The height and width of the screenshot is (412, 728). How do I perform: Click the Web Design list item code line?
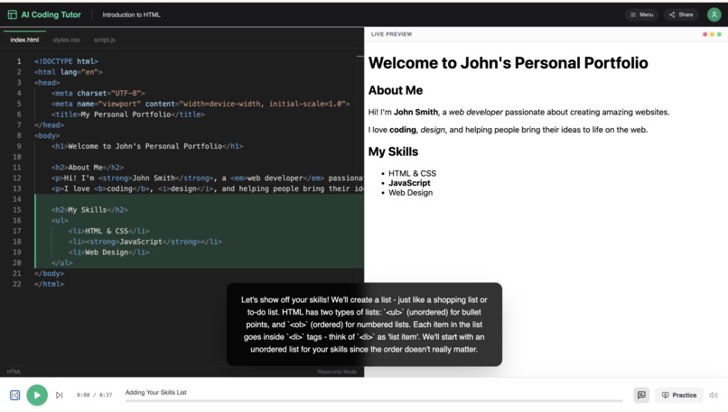click(x=108, y=252)
